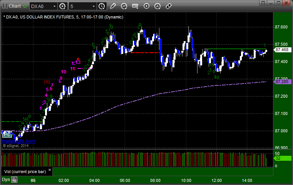Screen dimensions: 293x185
Task: Toggle the Dyn scaling mode label
Action: tap(6, 180)
